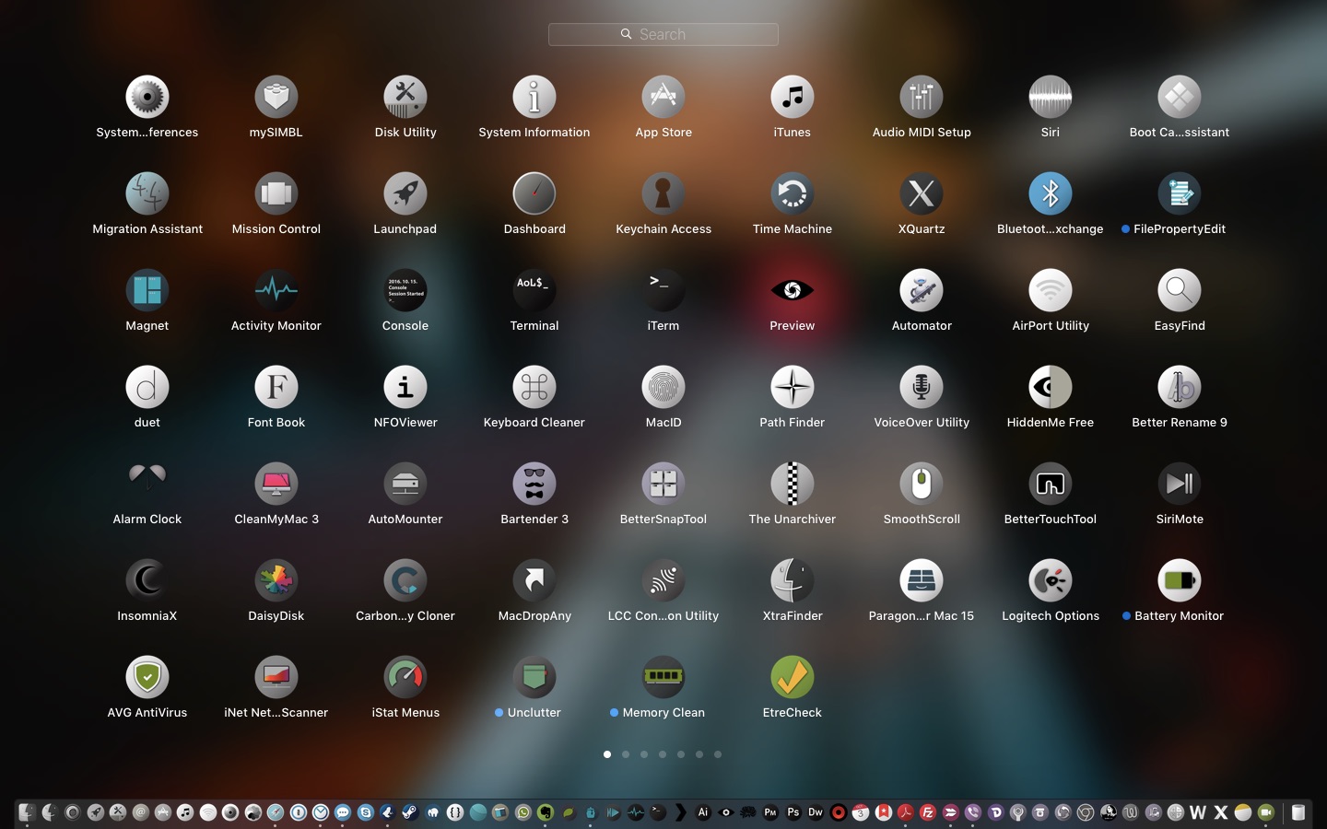Open the Magnet app

pos(147,290)
